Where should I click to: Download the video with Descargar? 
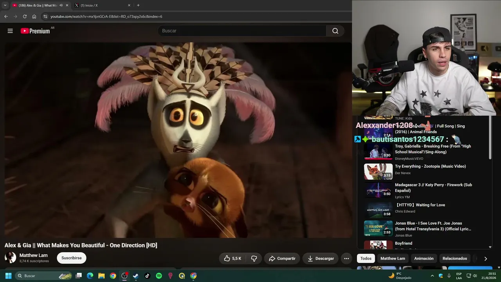tap(321, 258)
